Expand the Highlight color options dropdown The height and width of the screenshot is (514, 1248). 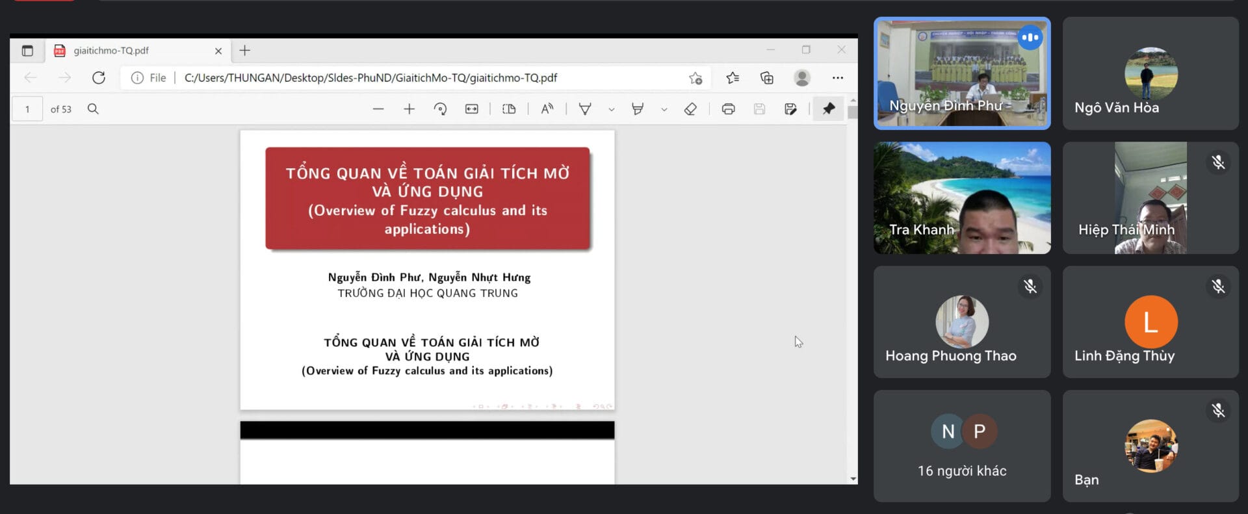click(x=664, y=110)
